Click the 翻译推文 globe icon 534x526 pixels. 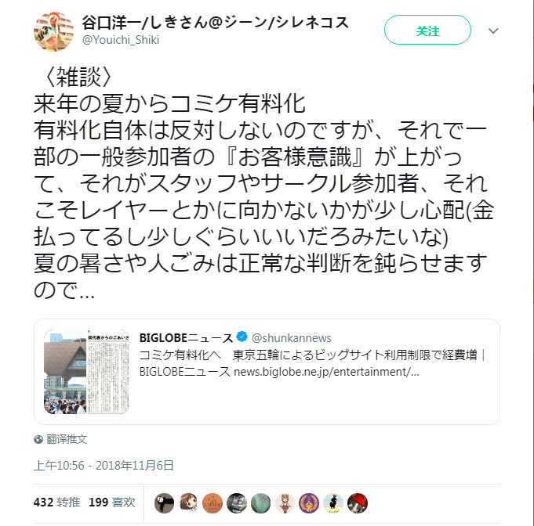pyautogui.click(x=38, y=439)
